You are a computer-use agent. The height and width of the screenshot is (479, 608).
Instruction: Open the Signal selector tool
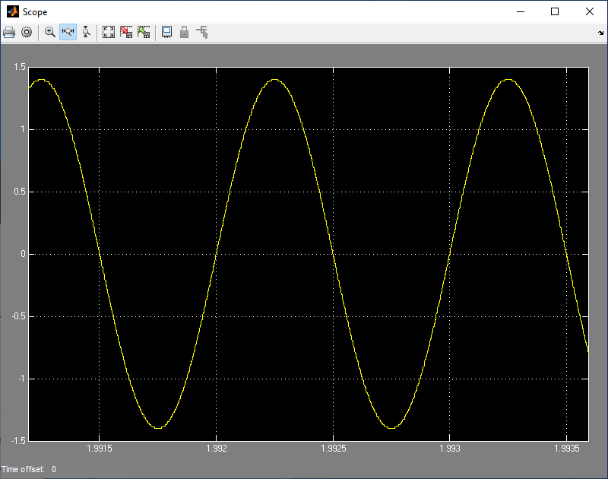pos(202,33)
